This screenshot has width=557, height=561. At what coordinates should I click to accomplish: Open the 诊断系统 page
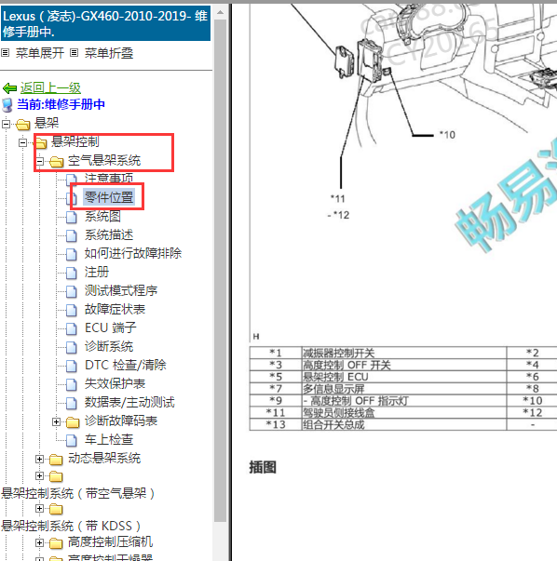pyautogui.click(x=109, y=347)
